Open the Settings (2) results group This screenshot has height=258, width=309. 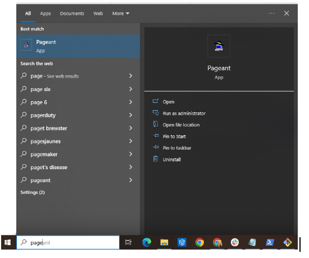pos(33,192)
